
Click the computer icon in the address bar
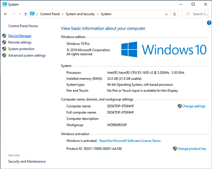click(32, 14)
